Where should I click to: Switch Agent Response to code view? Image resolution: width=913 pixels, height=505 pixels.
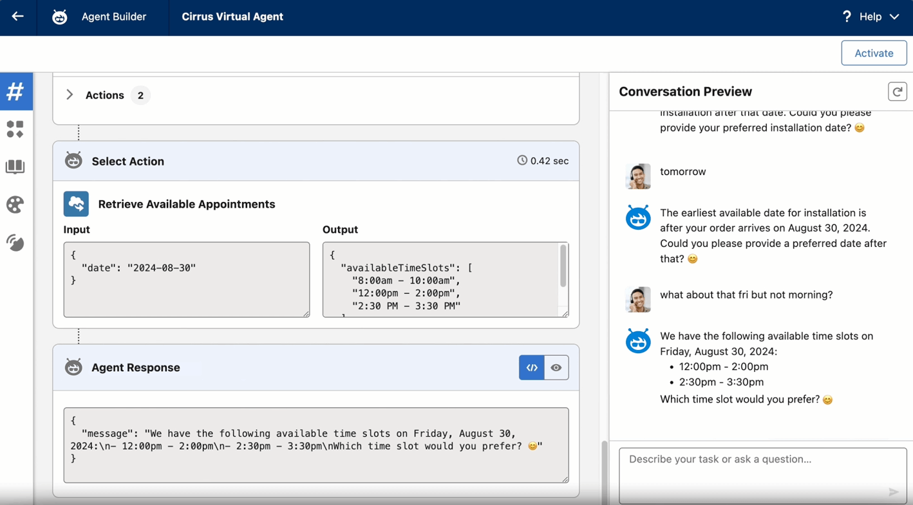point(532,367)
